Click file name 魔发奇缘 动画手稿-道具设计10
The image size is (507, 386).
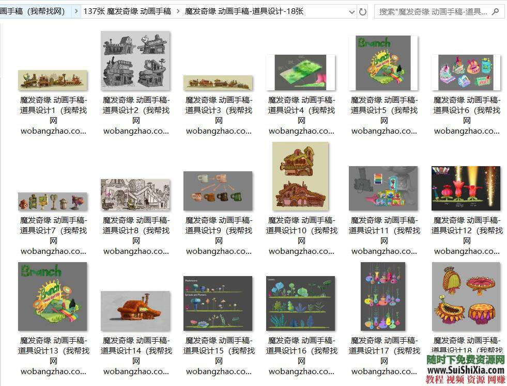coord(301,236)
